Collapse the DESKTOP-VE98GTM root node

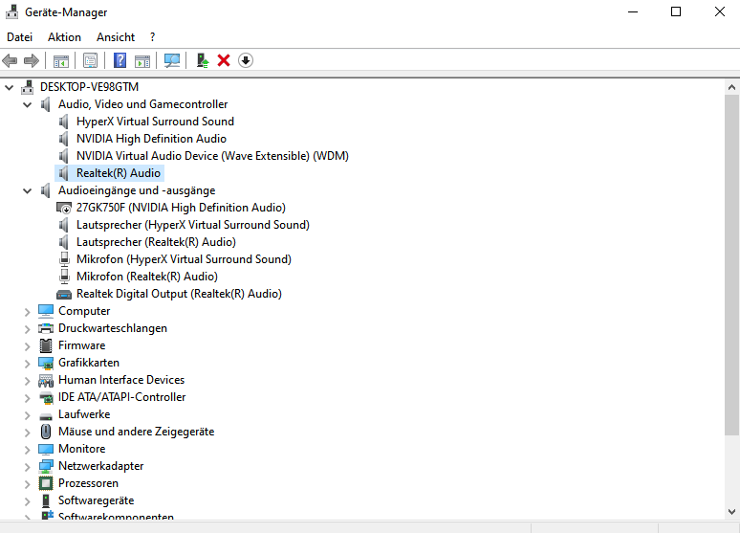point(9,87)
